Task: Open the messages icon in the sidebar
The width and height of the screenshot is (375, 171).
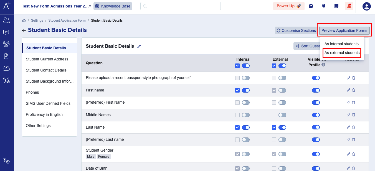Action: [6, 32]
